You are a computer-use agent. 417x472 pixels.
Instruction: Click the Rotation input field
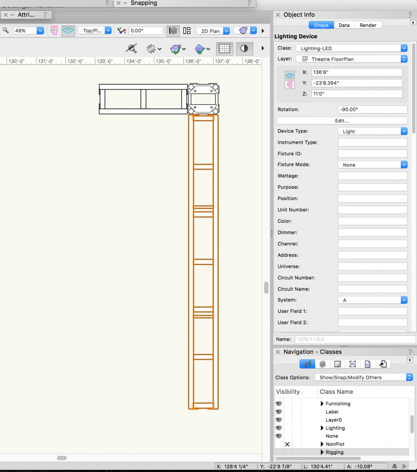click(x=372, y=109)
